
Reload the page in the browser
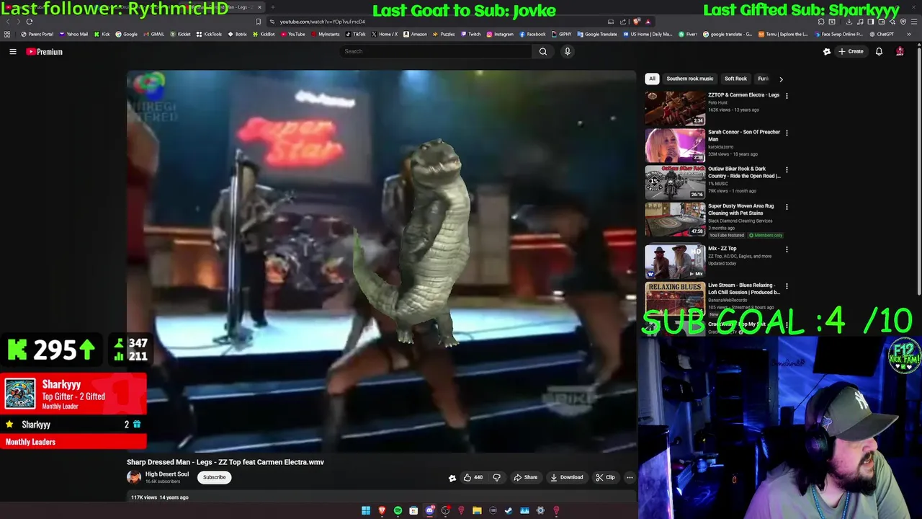pos(30,22)
